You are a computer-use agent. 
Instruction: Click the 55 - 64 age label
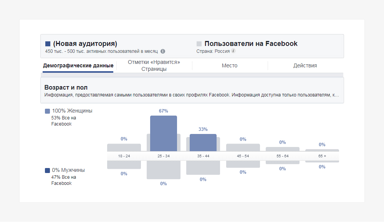click(x=282, y=156)
